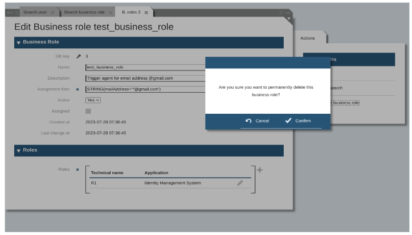Edit the Name input field
The height and width of the screenshot is (235, 412).
pyautogui.click(x=145, y=67)
